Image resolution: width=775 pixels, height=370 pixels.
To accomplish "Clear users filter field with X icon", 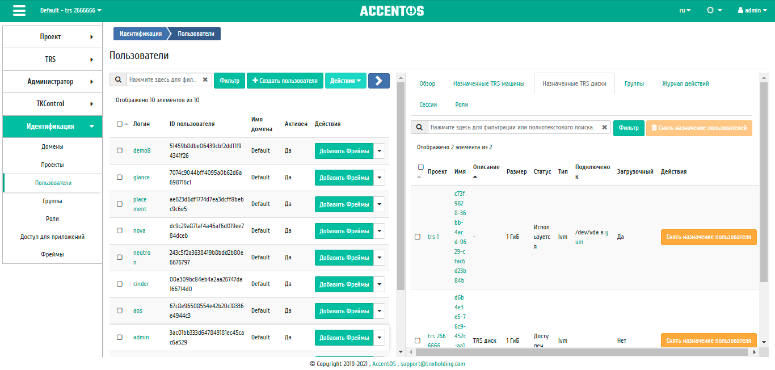I will [205, 81].
